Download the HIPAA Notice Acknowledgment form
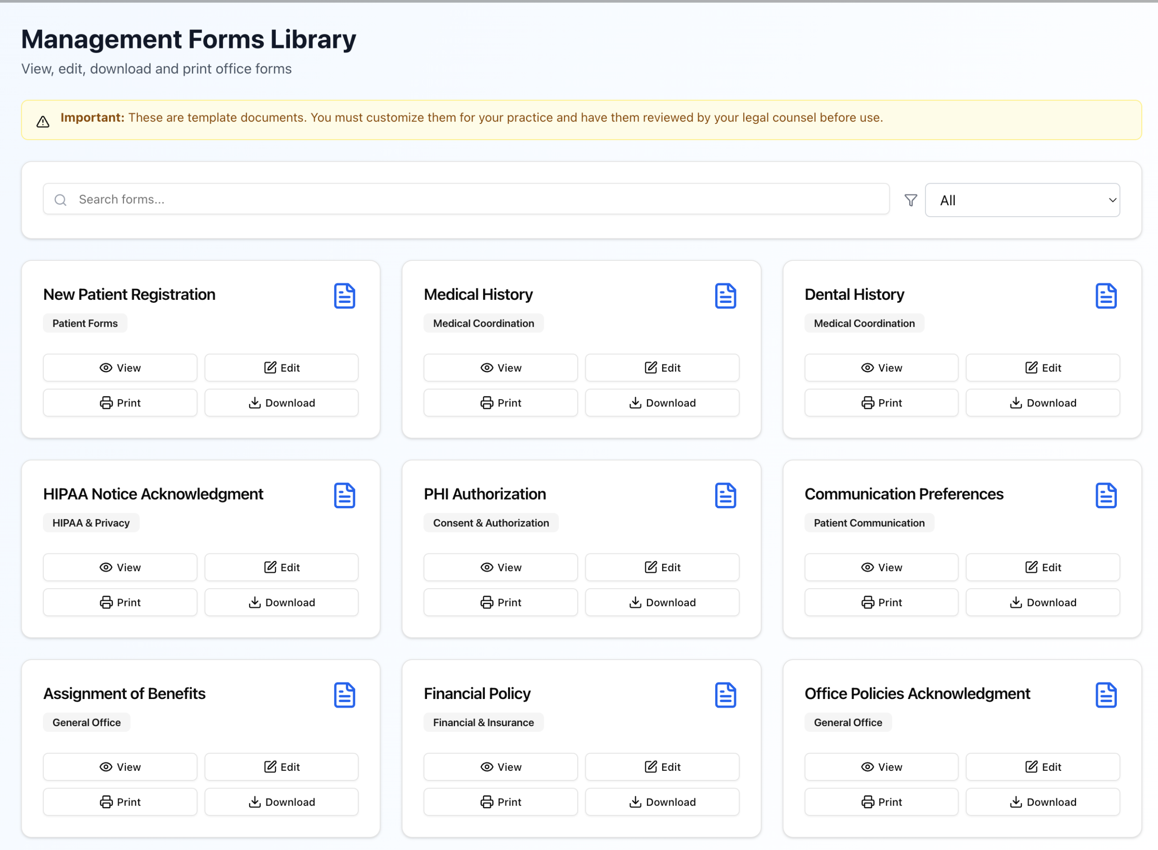This screenshot has width=1158, height=850. (x=281, y=602)
